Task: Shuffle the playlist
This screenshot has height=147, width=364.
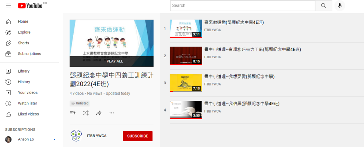Action: [86, 113]
